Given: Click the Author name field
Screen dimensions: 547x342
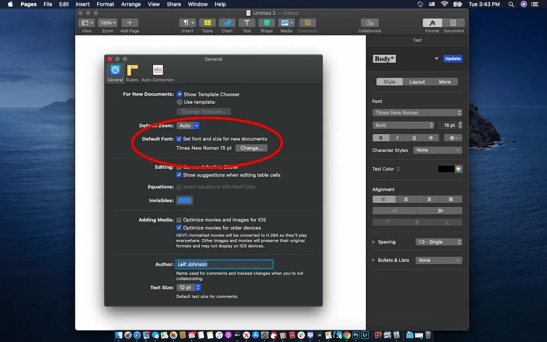Looking at the screenshot, I should pyautogui.click(x=225, y=264).
